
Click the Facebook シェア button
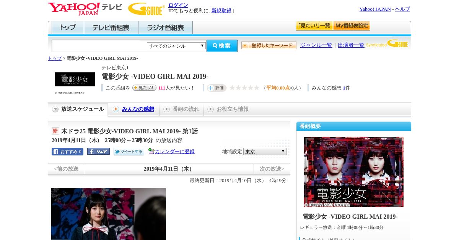[x=98, y=151]
